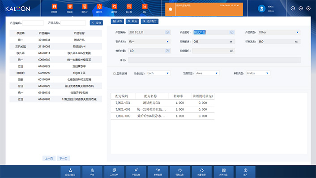Click the 取消 cancel button
The width and height of the screenshot is (316, 178).
pyautogui.click(x=132, y=21)
